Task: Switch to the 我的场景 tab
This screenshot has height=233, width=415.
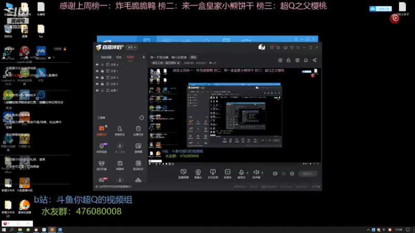Action: pos(106,57)
